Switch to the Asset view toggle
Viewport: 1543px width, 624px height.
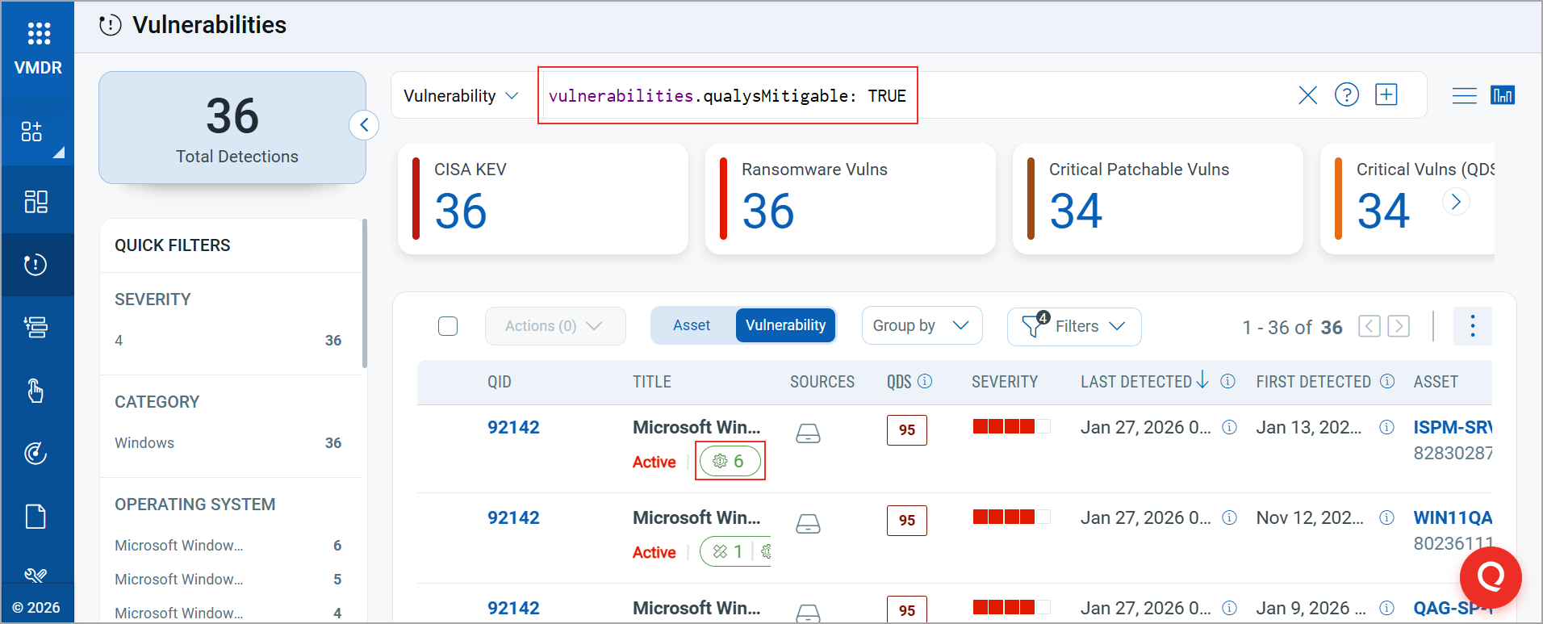692,325
